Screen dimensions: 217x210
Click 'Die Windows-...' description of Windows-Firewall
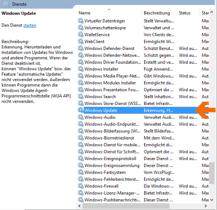(159, 186)
